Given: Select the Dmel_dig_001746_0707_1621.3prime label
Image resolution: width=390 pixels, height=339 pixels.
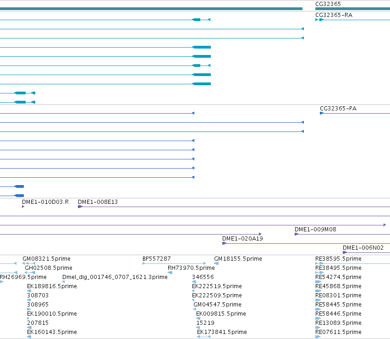Looking at the screenshot, I should pyautogui.click(x=115, y=277).
